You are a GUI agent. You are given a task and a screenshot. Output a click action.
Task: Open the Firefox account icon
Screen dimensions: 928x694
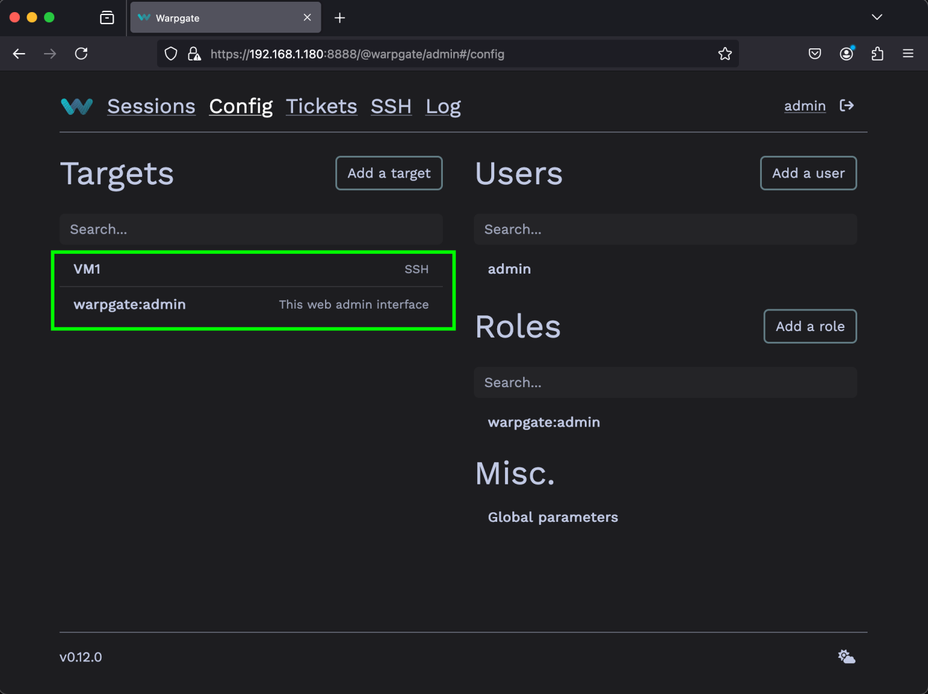point(846,54)
